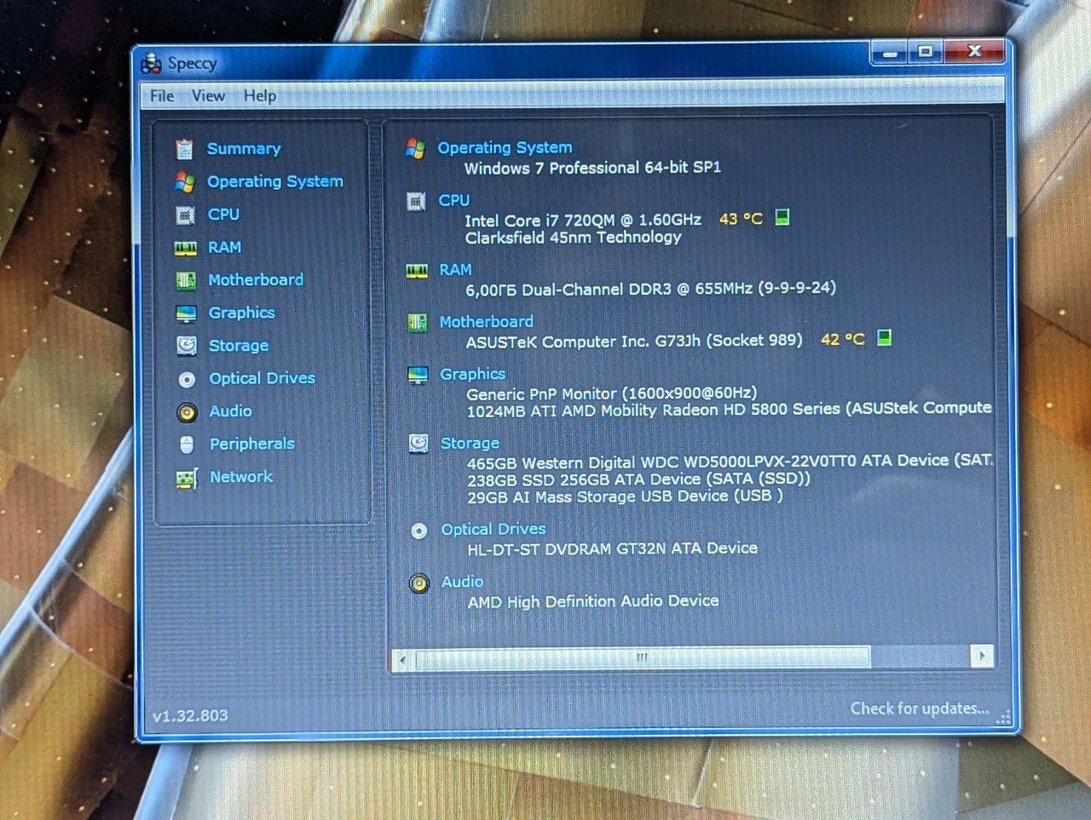1091x820 pixels.
Task: Open Motherboard details from sidebar
Action: (x=256, y=280)
